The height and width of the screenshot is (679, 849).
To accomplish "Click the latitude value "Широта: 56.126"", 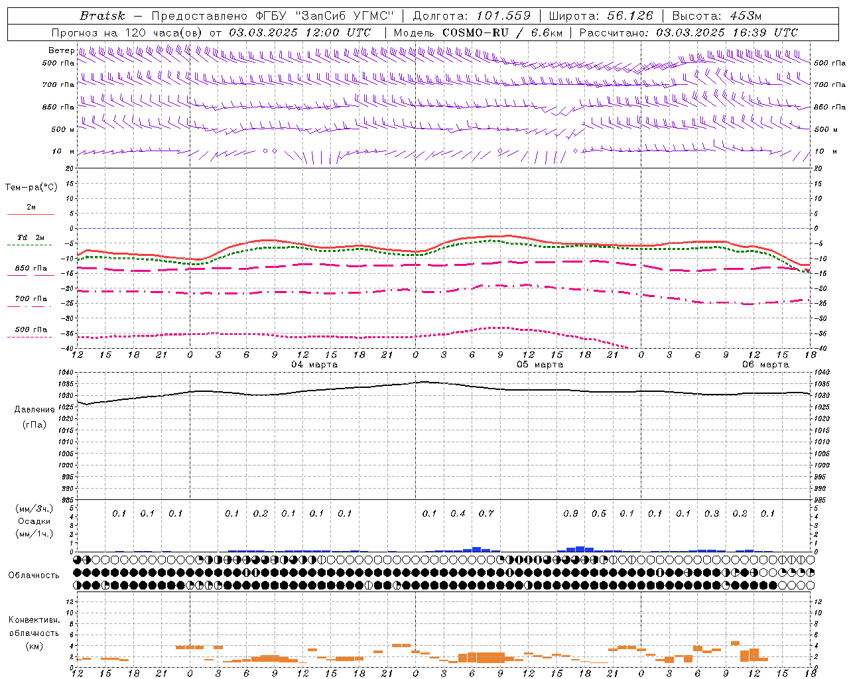I will point(601,16).
